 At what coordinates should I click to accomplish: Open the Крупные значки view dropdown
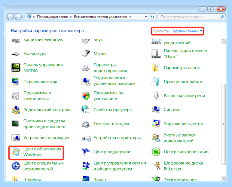[x=187, y=31]
